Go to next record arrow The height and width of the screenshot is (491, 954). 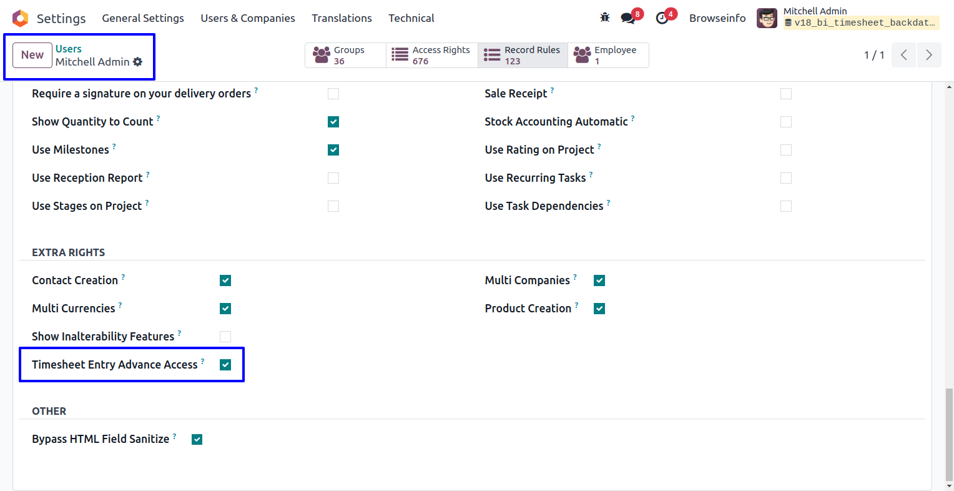pyautogui.click(x=928, y=55)
